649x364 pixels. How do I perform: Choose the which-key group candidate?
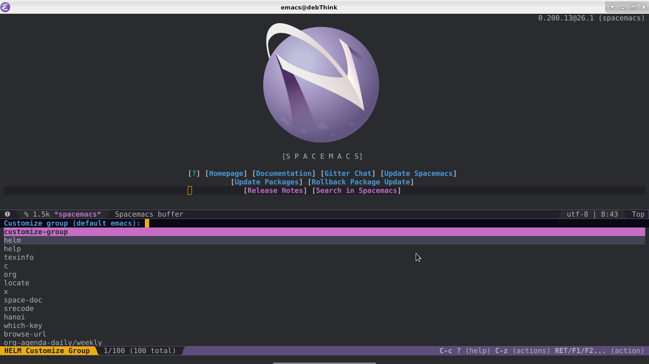click(23, 326)
